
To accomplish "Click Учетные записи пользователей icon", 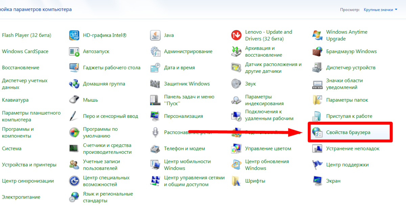I will point(74,165).
